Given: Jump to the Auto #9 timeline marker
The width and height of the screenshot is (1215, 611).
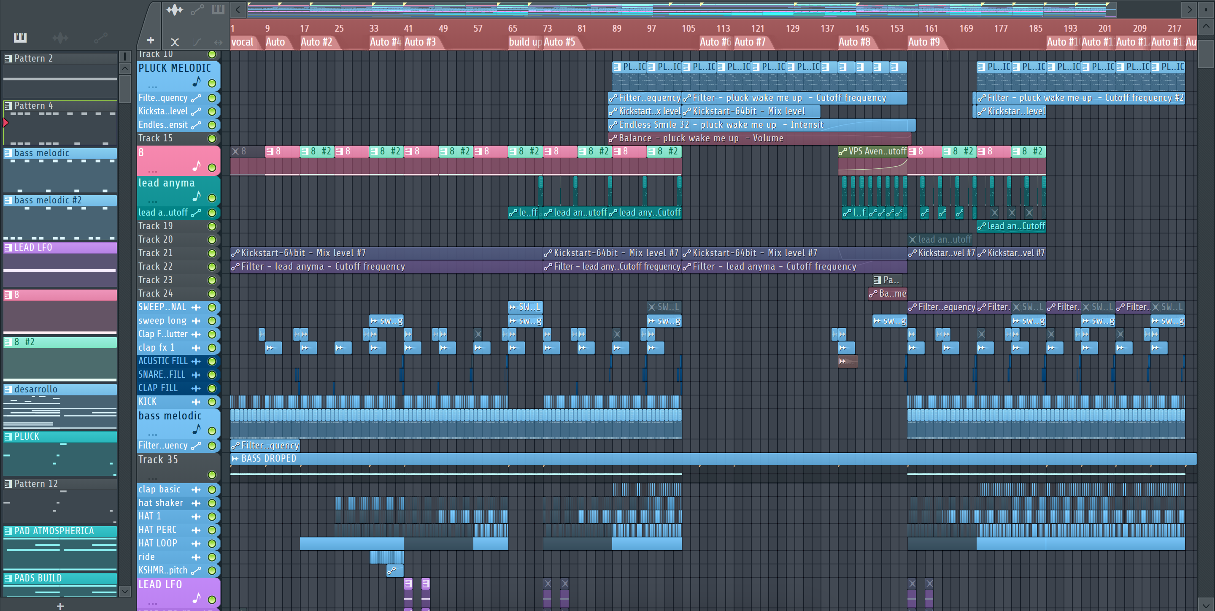Looking at the screenshot, I should [924, 42].
